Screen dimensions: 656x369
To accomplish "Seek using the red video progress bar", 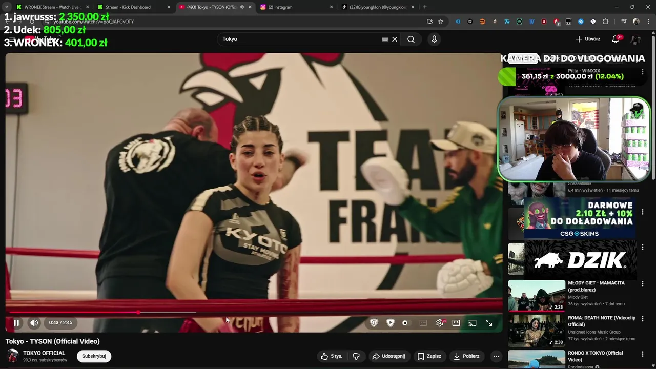I will tap(254, 312).
